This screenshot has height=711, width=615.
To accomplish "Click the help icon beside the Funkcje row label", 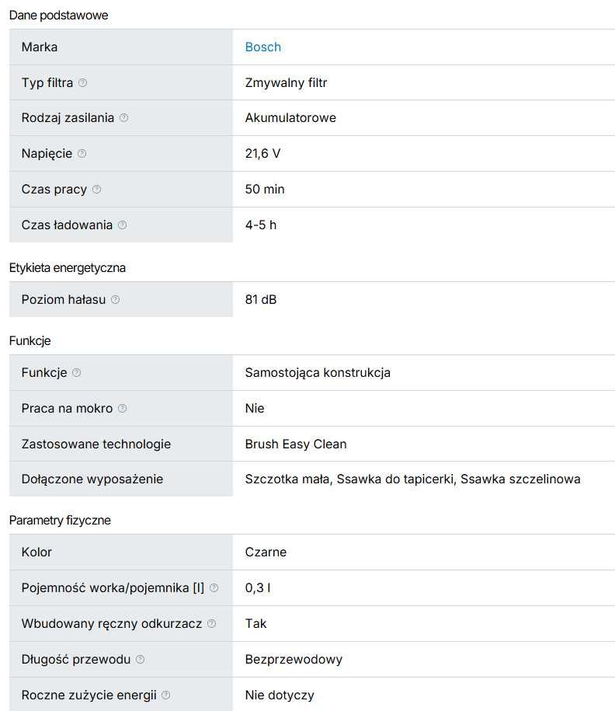I will point(77,373).
